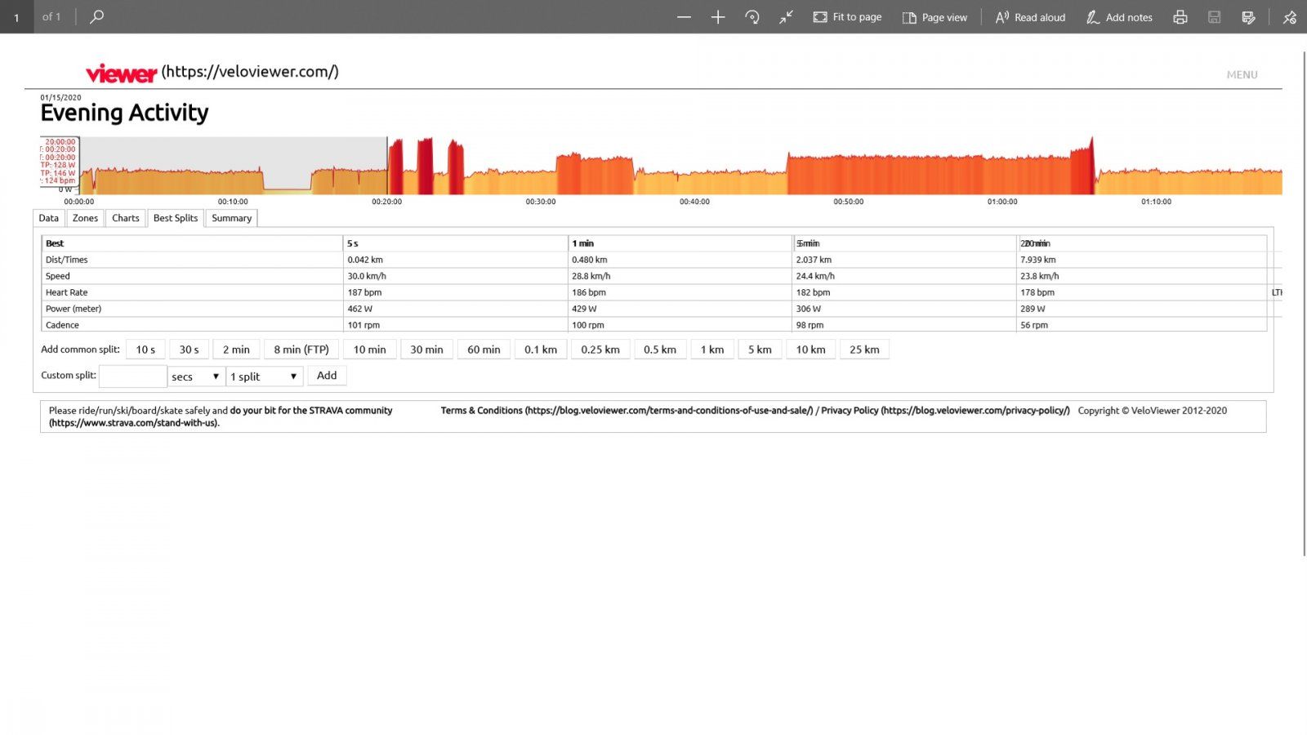This screenshot has width=1307, height=735.
Task: Click the save disk icon
Action: point(1214,17)
